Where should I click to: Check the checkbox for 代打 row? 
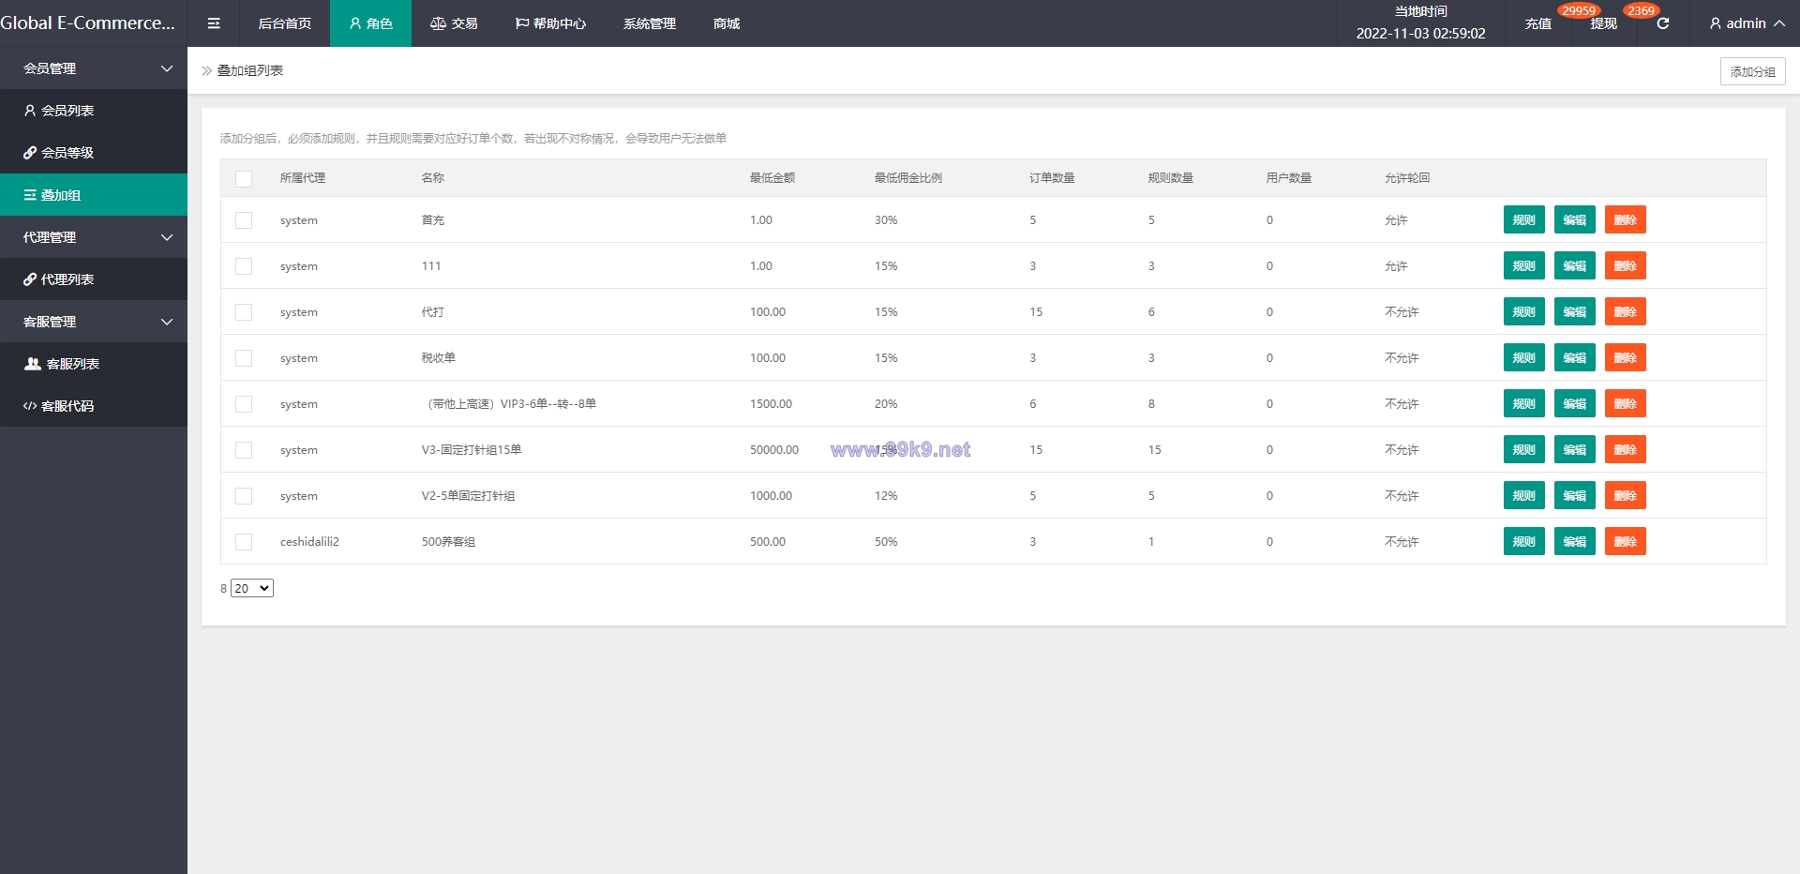tap(244, 312)
